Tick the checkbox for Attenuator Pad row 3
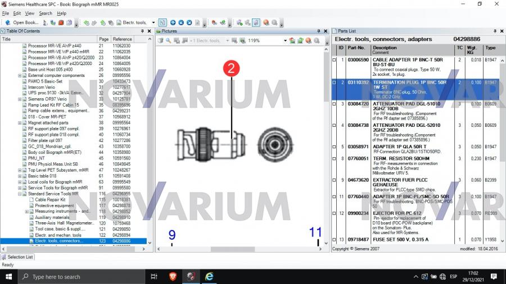 coord(334,104)
